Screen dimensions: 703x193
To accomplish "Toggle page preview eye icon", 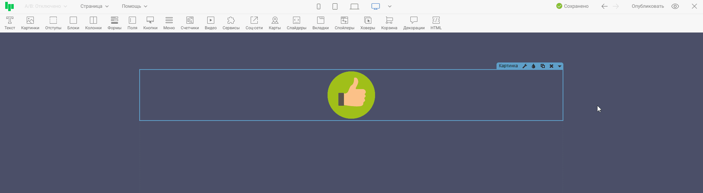I will click(x=675, y=6).
